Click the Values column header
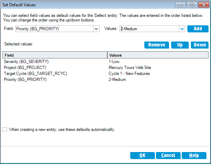Image resolution: width=211 pixels, height=164 pixels. (158, 55)
